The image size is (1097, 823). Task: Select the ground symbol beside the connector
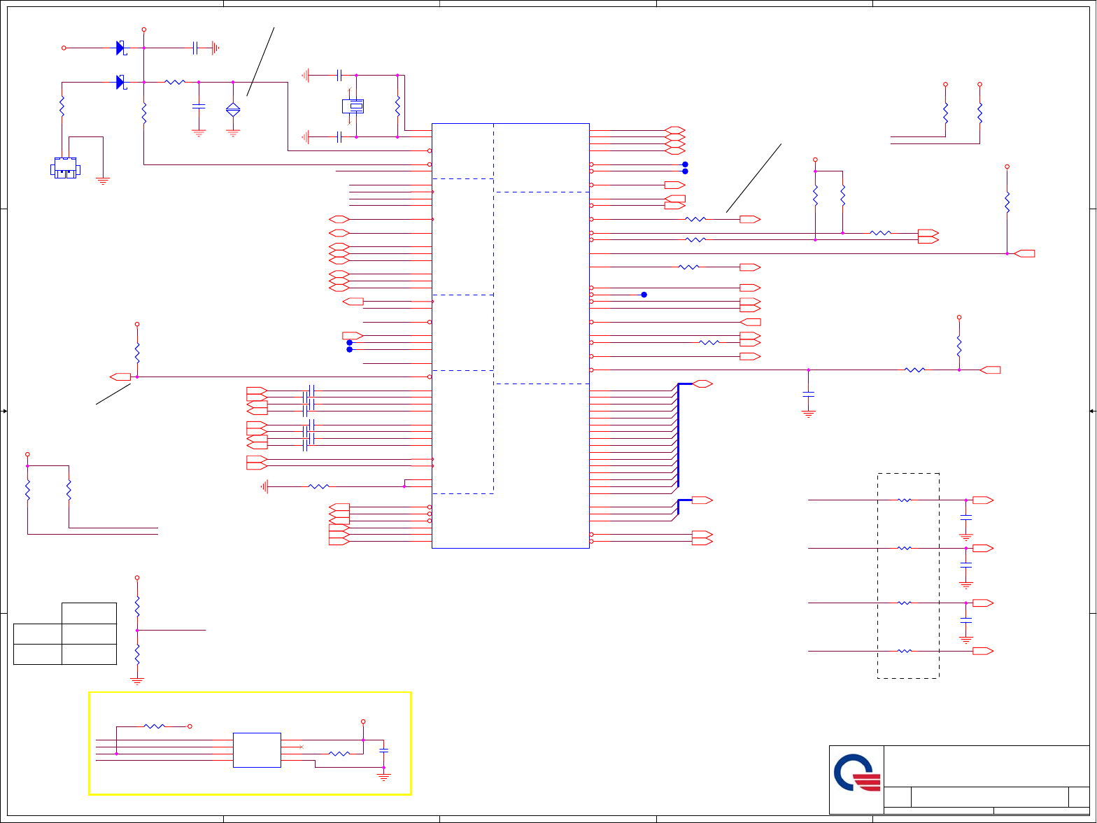click(103, 181)
